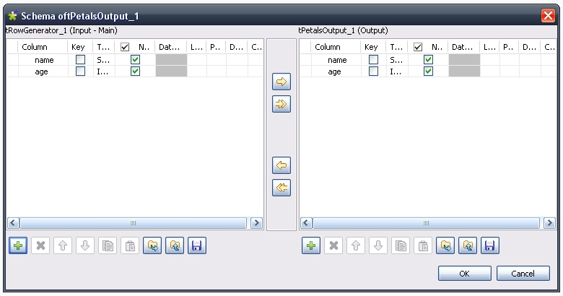Viewport: 563px width, 296px height.
Task: Uncheck Nullable for input age column
Action: tap(135, 71)
